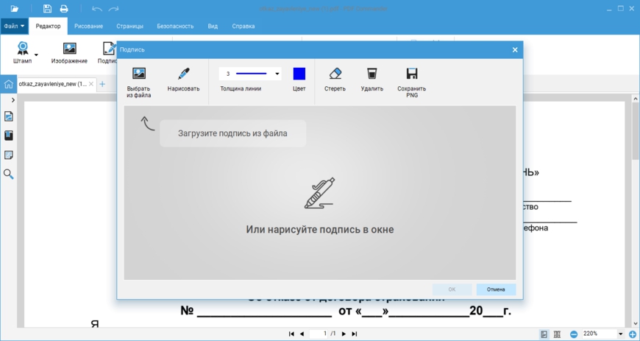Insert picture with Изображение tool

[x=69, y=52]
